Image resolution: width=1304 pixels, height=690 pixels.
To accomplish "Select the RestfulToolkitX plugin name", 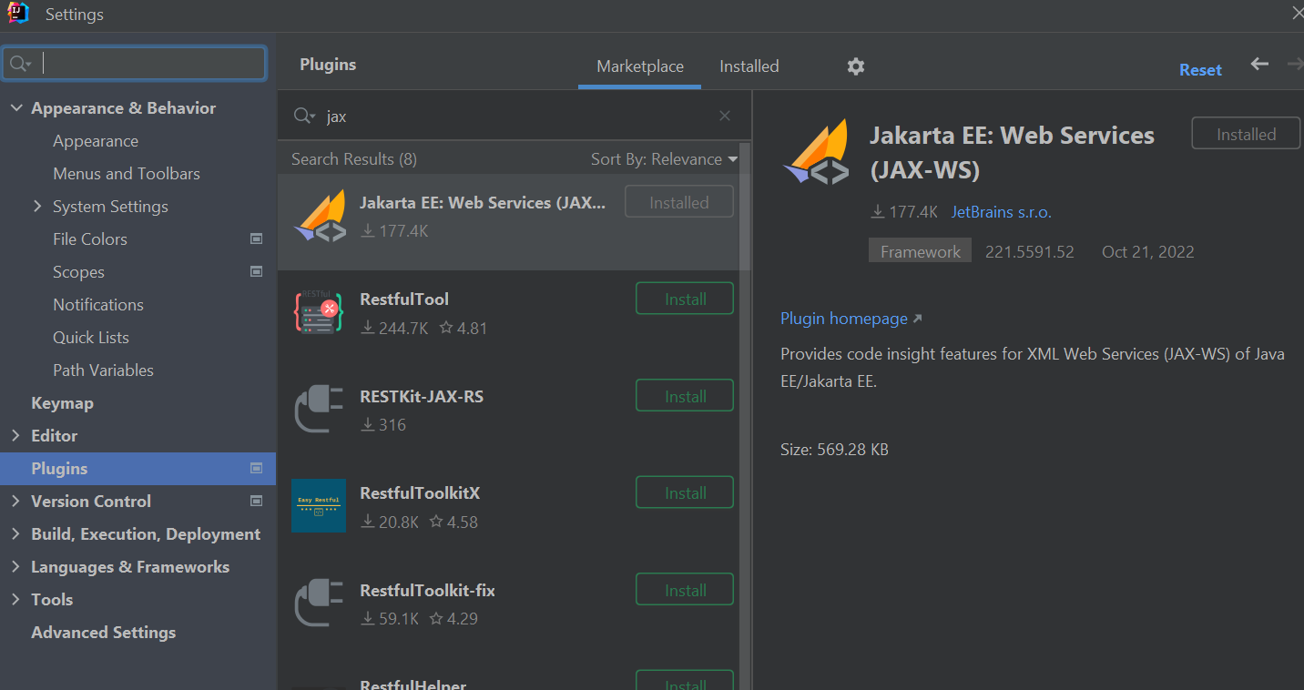I will pyautogui.click(x=420, y=493).
